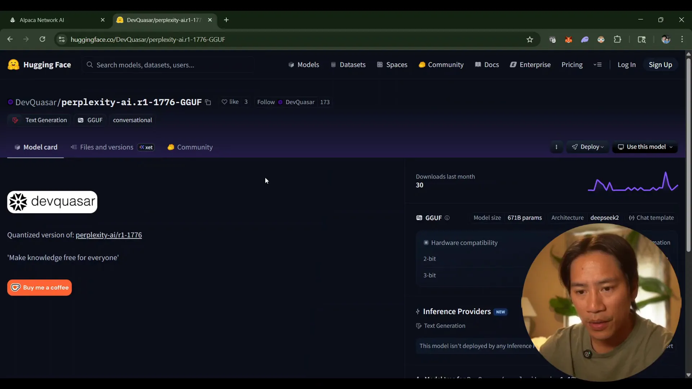Go to Spaces in the navigation
The height and width of the screenshot is (389, 692).
coord(392,65)
